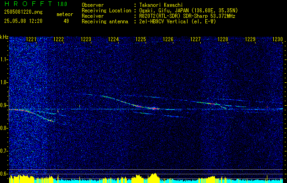The width and height of the screenshot is (287, 183).
Task: Click the 0.7 frequency axis label
Action: pos(4,151)
